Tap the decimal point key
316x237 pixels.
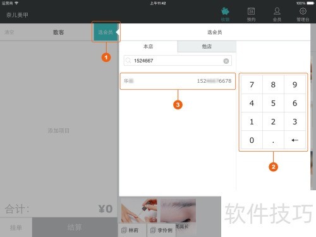click(273, 140)
